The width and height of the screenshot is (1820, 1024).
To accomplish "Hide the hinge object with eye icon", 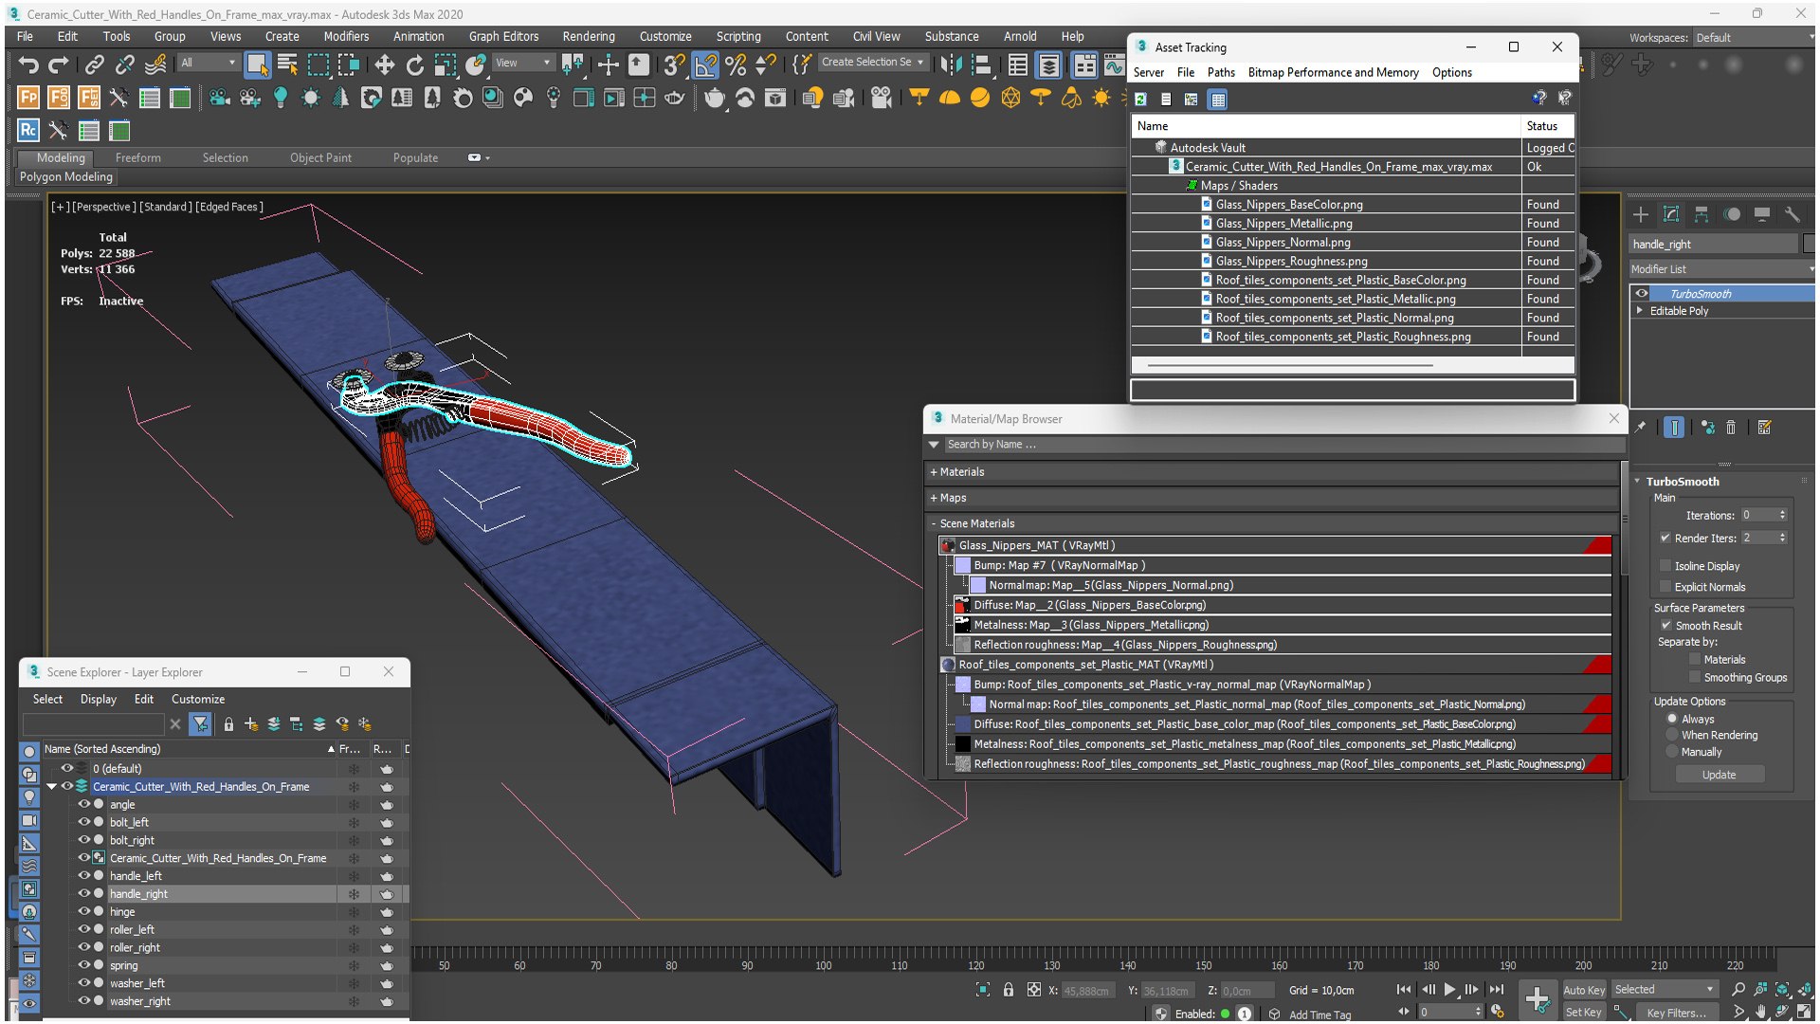I will [83, 912].
